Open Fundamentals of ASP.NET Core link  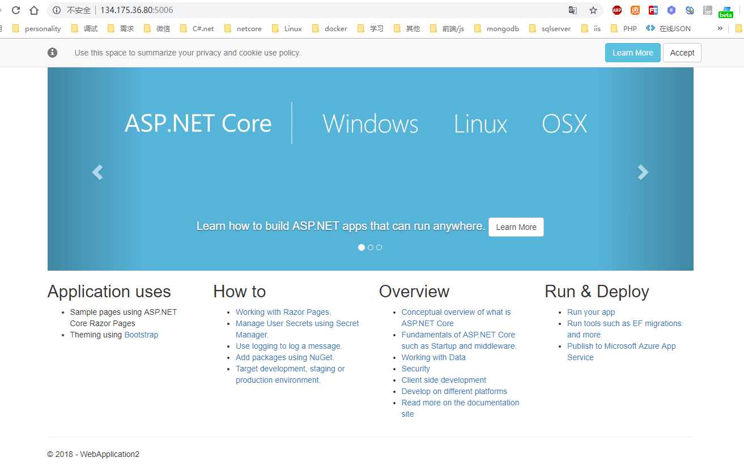pos(459,340)
